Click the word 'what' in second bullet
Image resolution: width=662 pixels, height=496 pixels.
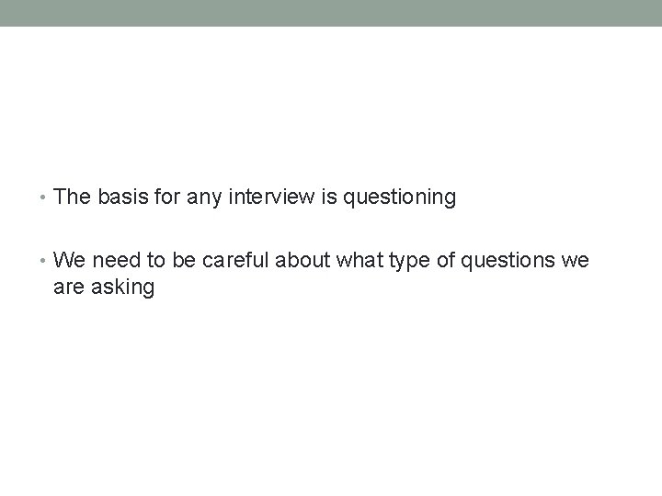(x=360, y=260)
